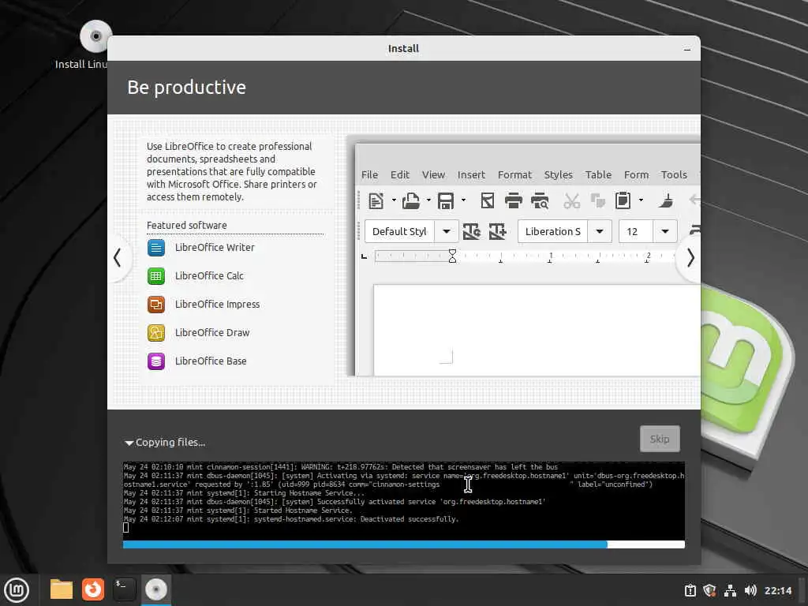Open the Form menu in the slide
The image size is (808, 606).
pos(636,174)
